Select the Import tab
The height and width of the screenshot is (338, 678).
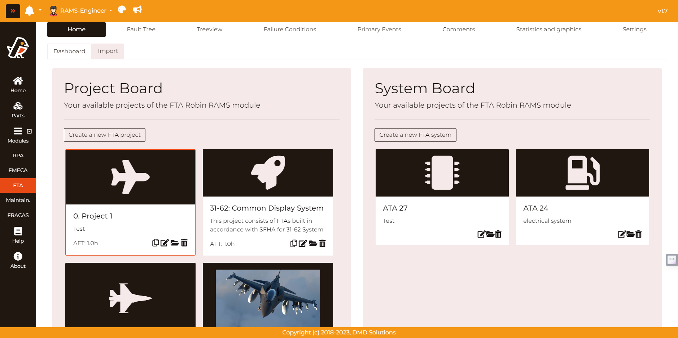click(x=108, y=51)
